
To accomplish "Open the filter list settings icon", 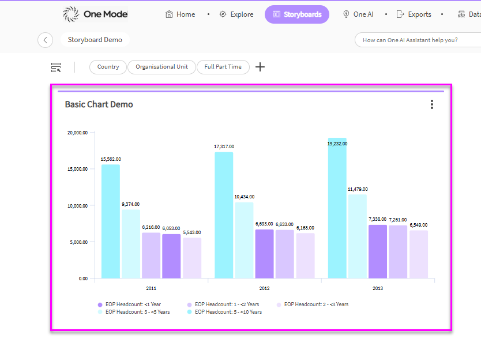I will click(56, 67).
